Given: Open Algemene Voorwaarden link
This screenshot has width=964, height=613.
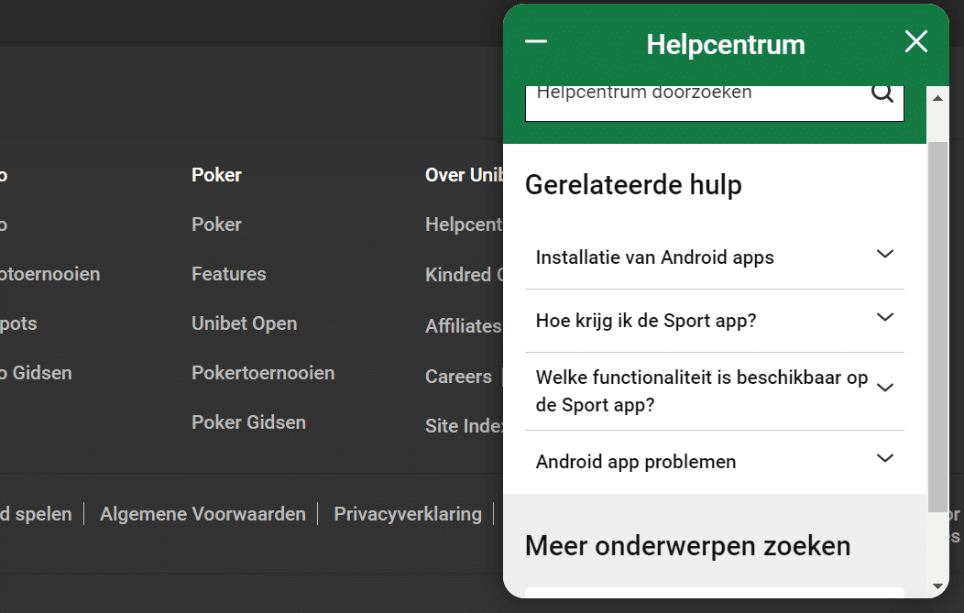Looking at the screenshot, I should (203, 514).
